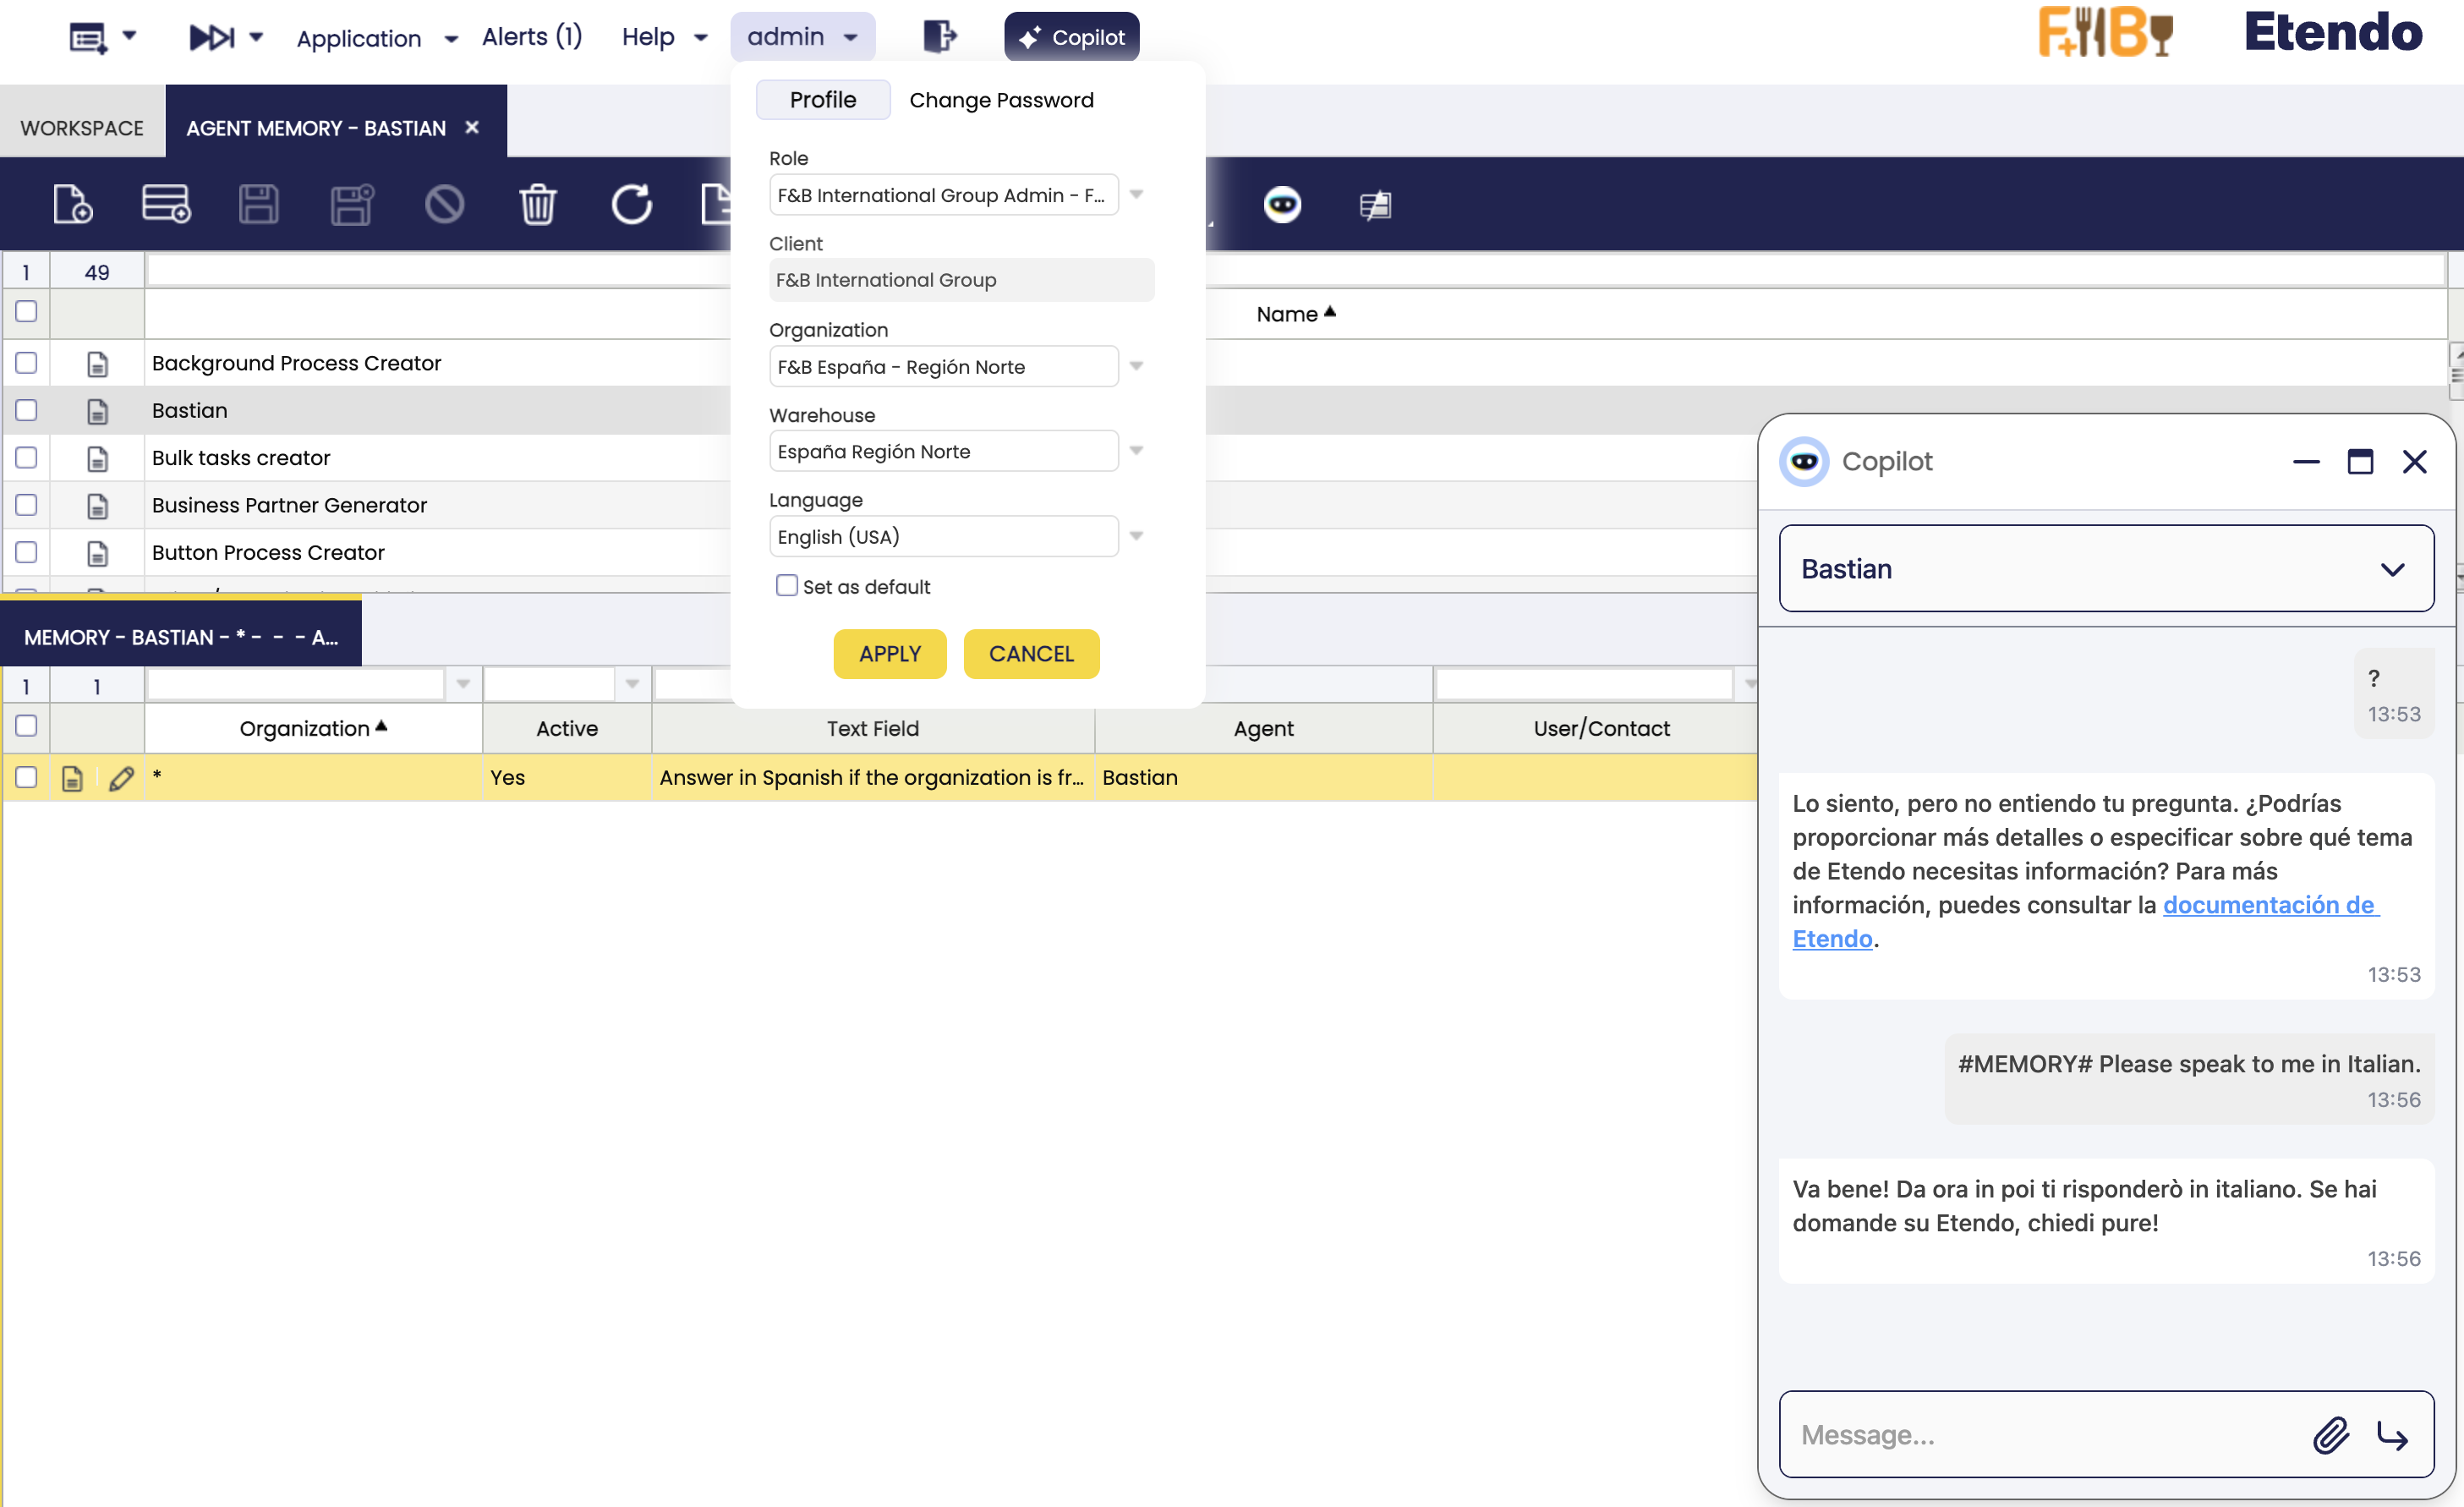Click the Copilot robot icon in toolbar
Screen dimensions: 2464x1507
coord(1281,204)
